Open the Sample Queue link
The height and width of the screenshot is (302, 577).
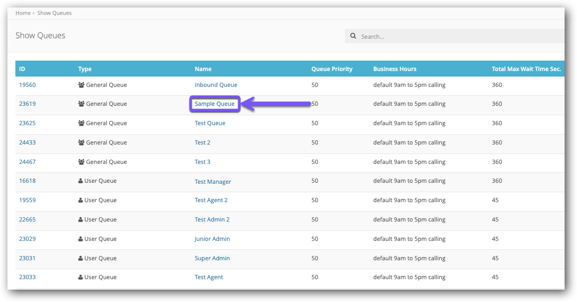(215, 104)
